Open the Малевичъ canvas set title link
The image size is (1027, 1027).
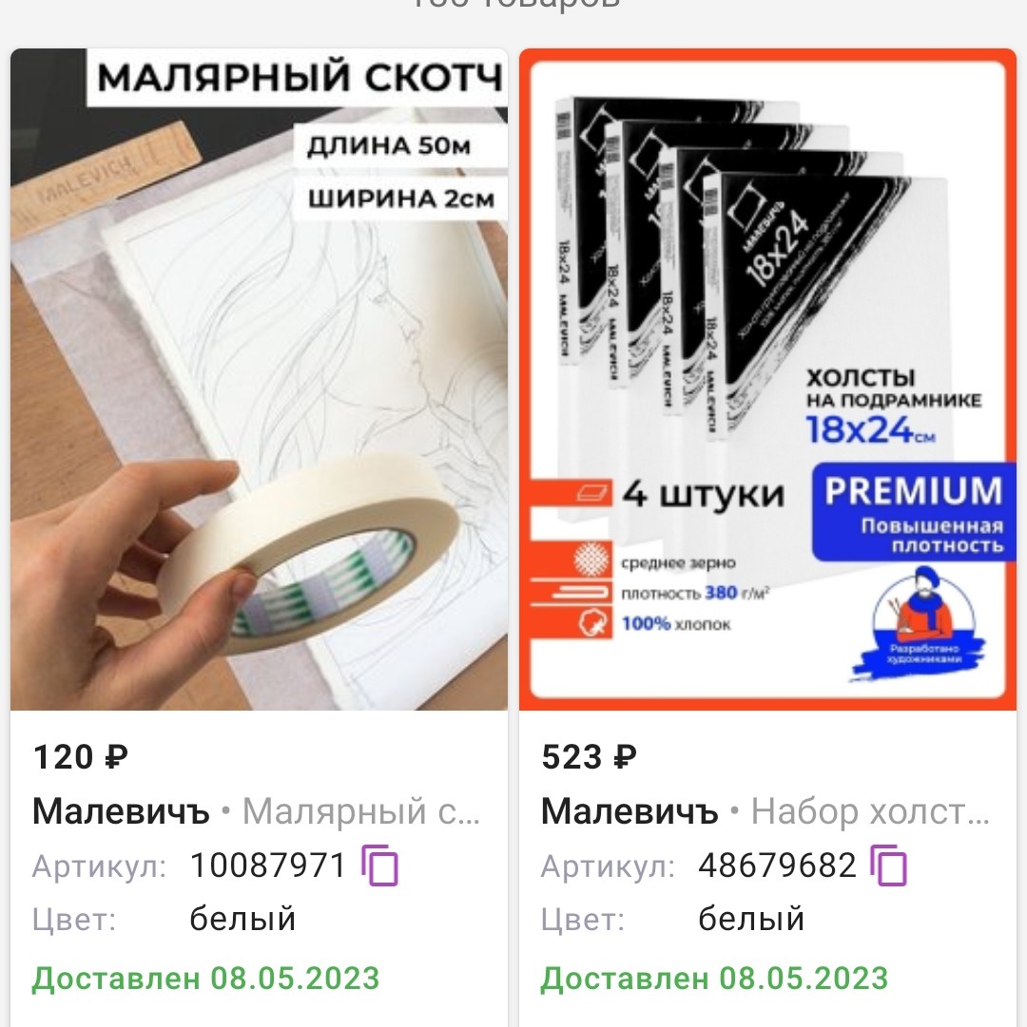[x=765, y=811]
